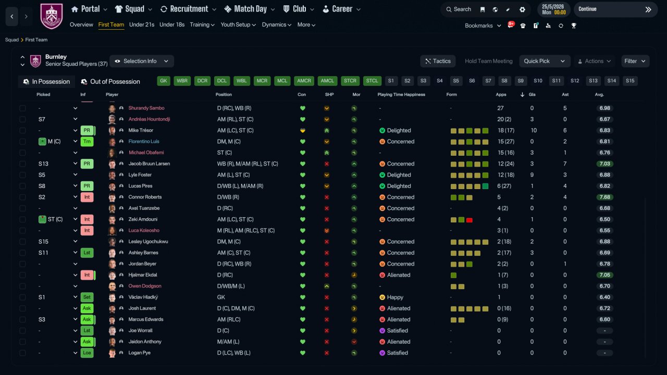Click Connor Roberts' player portrait

112,197
